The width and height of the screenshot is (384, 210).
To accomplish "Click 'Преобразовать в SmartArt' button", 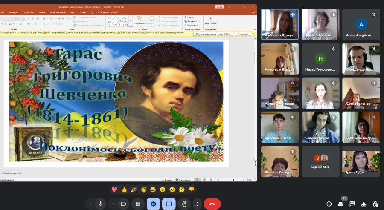I will 87,25.
